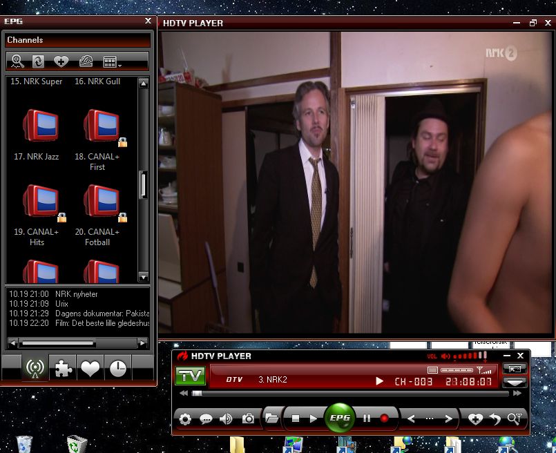556x453 pixels.
Task: Click the play button in control bar
Action: [313, 418]
